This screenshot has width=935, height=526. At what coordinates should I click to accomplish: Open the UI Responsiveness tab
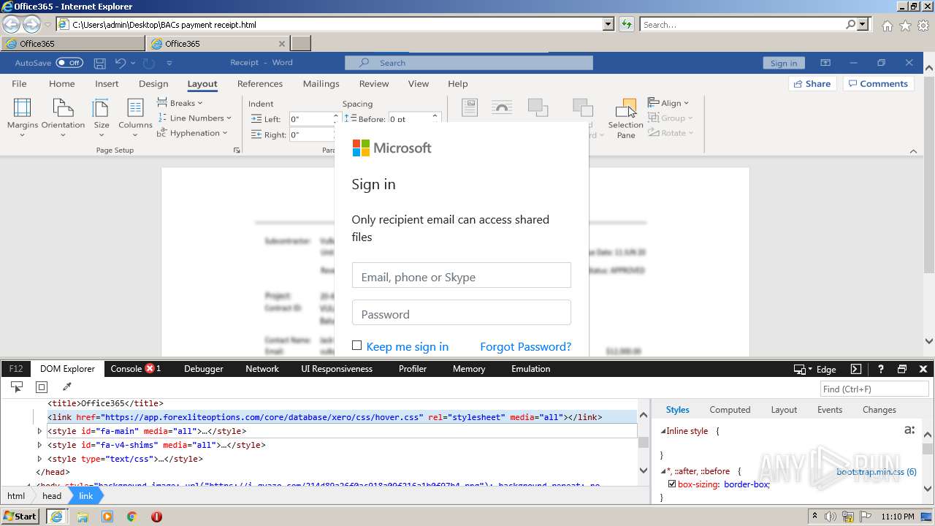pyautogui.click(x=337, y=369)
